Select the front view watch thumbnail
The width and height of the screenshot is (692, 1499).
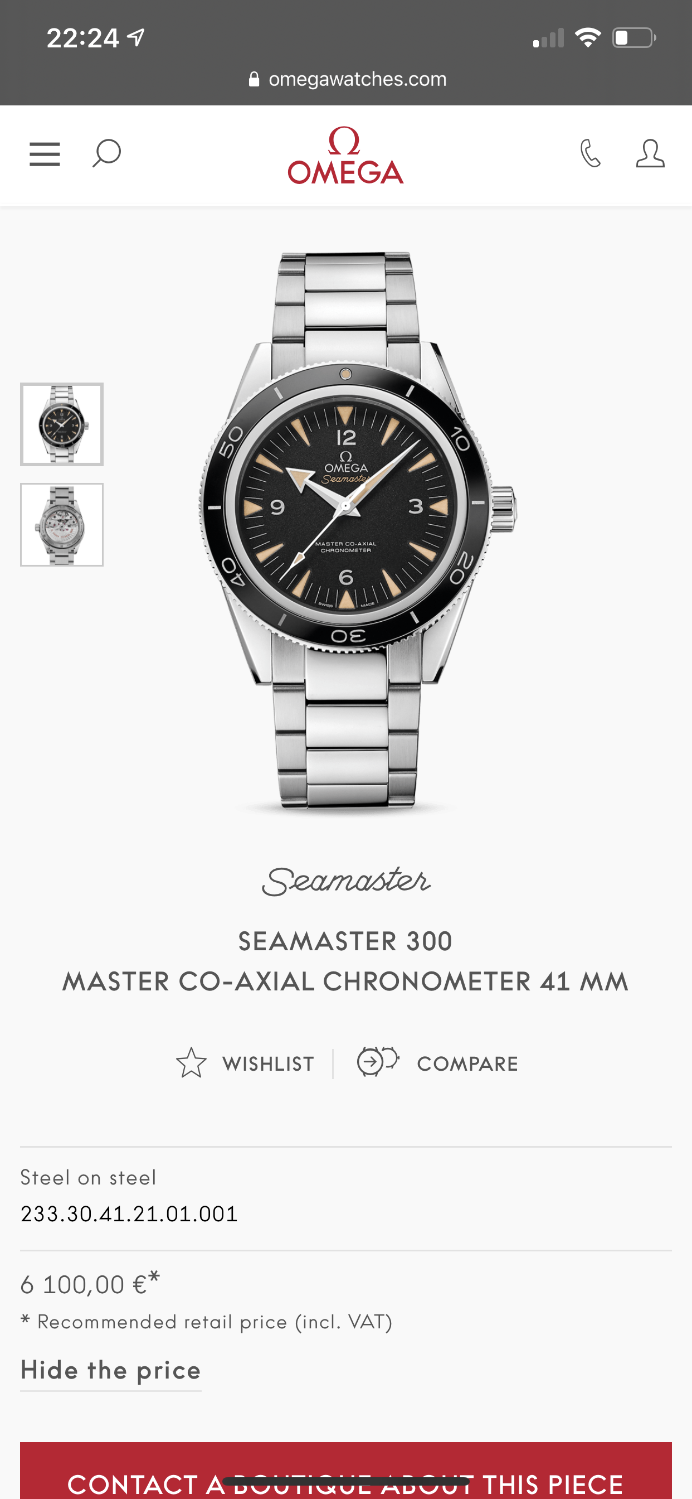[x=62, y=424]
